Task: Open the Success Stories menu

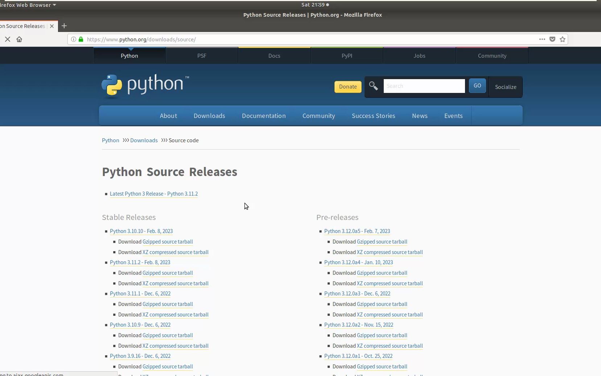Action: [373, 116]
